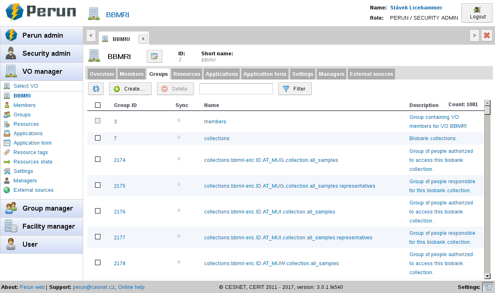This screenshot has height=293, width=495.
Task: Check the box for group 7
Action: coord(98,138)
